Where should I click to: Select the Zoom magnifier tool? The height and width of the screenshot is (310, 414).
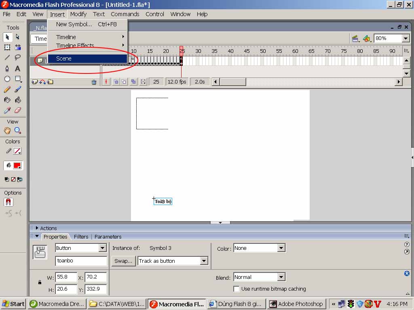click(18, 130)
